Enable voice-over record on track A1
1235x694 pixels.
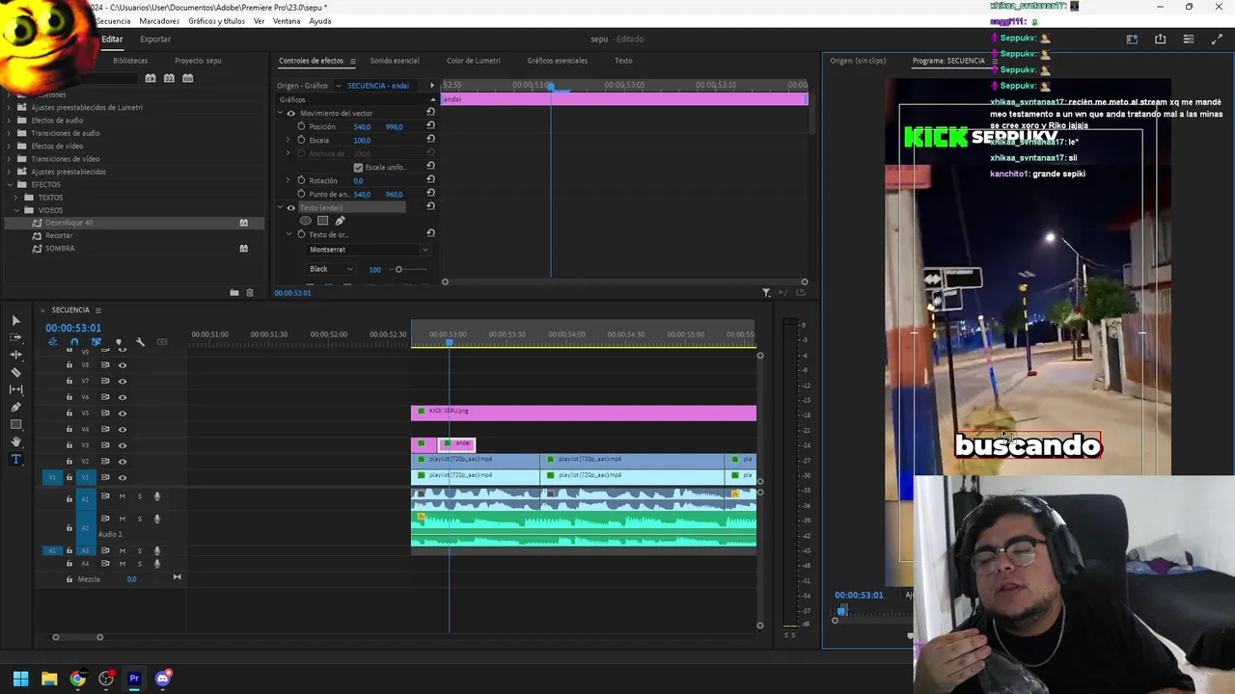point(157,496)
